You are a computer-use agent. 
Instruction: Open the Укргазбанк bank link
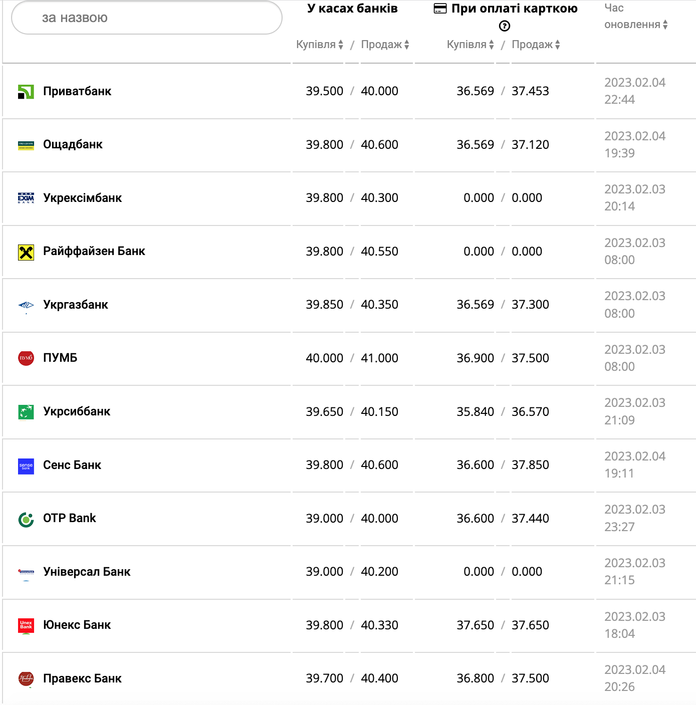pos(76,305)
